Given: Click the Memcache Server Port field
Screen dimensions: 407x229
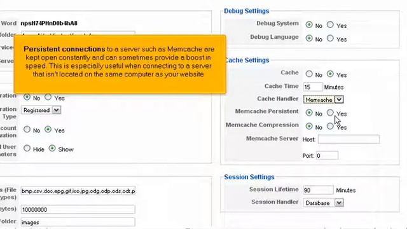Looking at the screenshot, I should tap(327, 155).
